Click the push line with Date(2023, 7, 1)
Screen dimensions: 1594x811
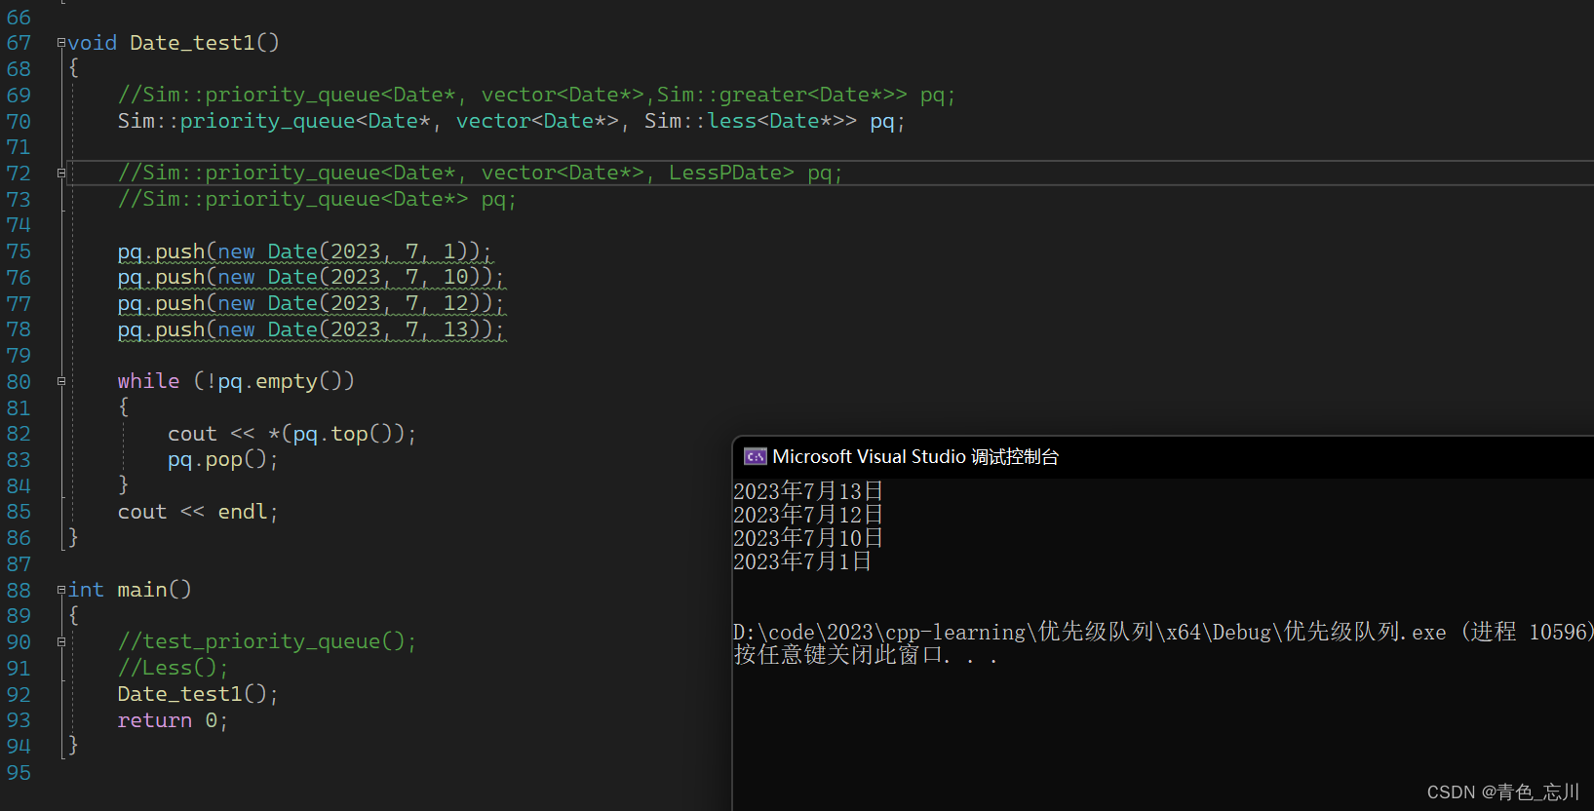coord(305,251)
